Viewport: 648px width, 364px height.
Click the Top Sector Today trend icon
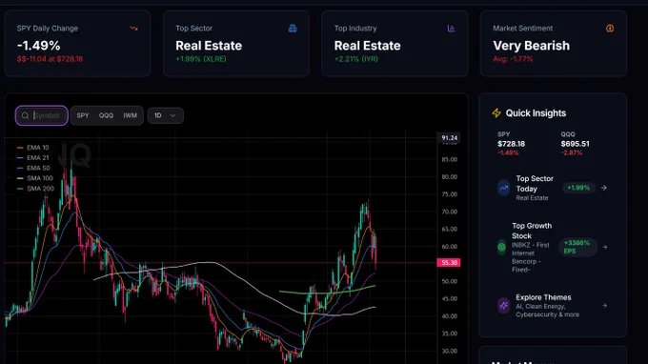point(503,188)
